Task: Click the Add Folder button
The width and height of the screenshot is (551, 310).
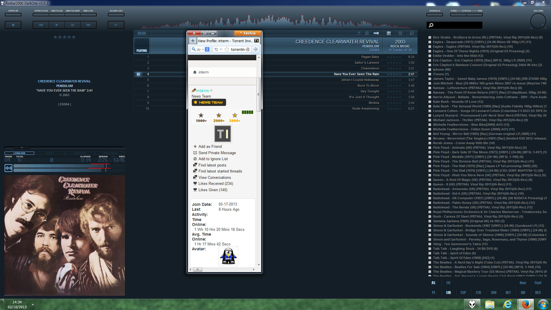Action: 73,15
